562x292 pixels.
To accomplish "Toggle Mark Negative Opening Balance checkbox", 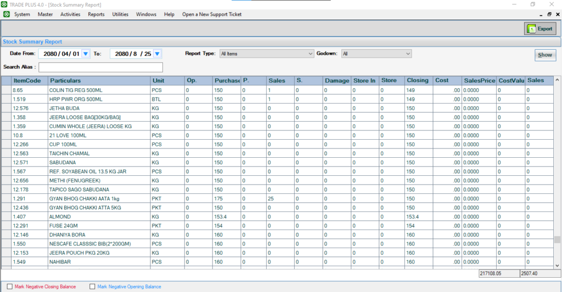I will (92, 287).
